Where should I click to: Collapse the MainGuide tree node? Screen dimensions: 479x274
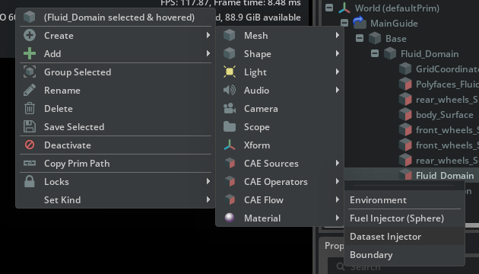[344, 23]
